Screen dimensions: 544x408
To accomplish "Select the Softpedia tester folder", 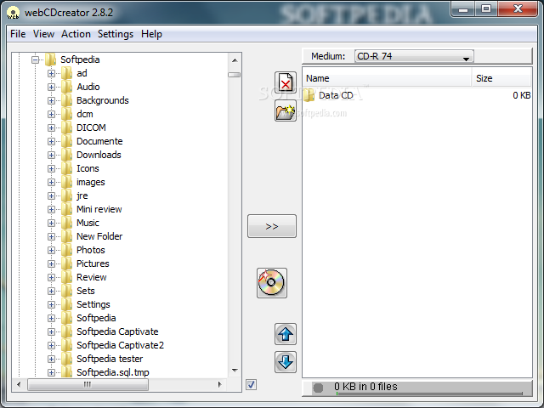I will pos(110,359).
